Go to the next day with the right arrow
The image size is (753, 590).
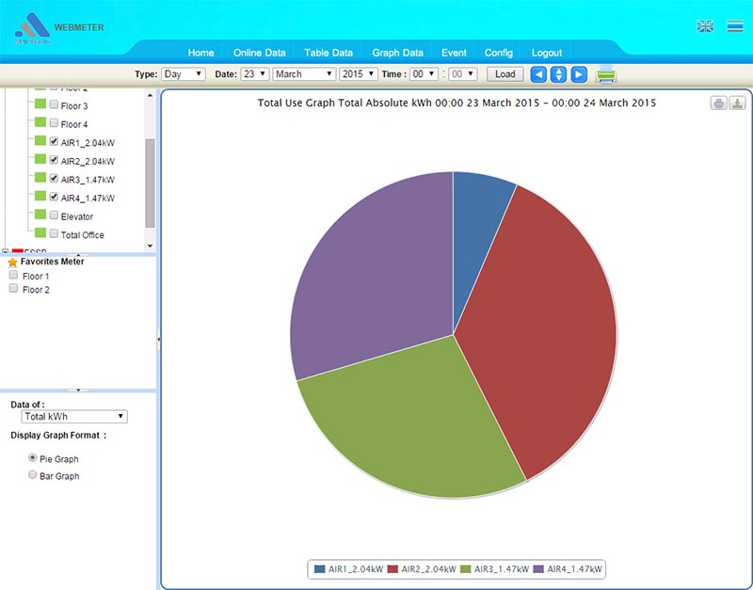tap(579, 74)
